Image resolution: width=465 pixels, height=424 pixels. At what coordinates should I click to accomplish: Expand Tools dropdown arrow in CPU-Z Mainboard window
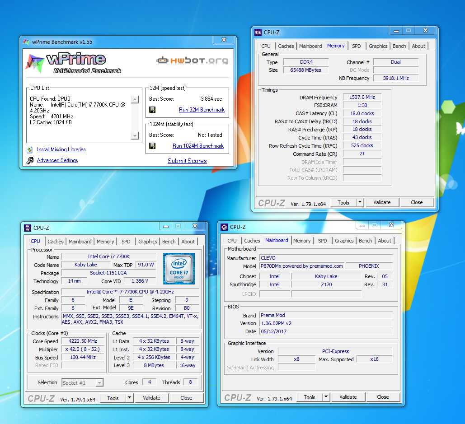(x=326, y=397)
